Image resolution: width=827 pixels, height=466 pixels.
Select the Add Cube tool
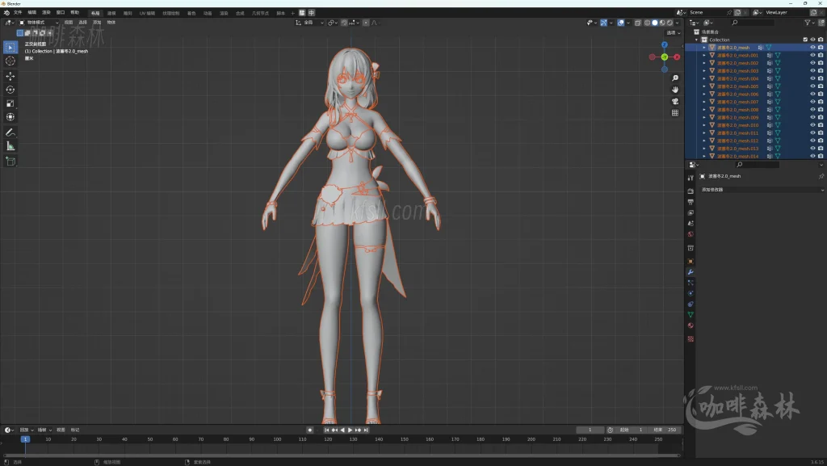pyautogui.click(x=10, y=162)
